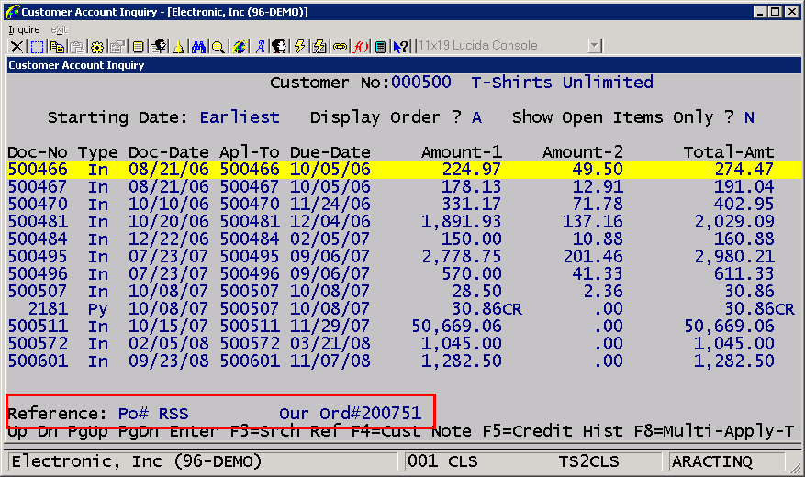
Task: Click Amount-2 value 201.46
Action: pyautogui.click(x=593, y=257)
